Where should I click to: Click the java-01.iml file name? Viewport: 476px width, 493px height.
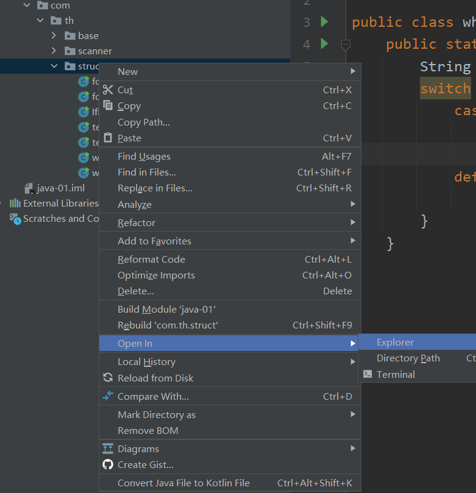(61, 188)
